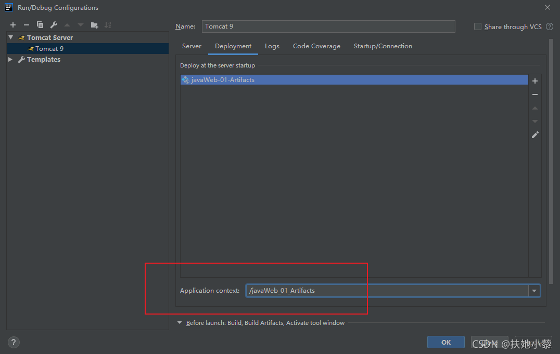
Task: Add a new configuration with the plus icon
Action: (13, 25)
